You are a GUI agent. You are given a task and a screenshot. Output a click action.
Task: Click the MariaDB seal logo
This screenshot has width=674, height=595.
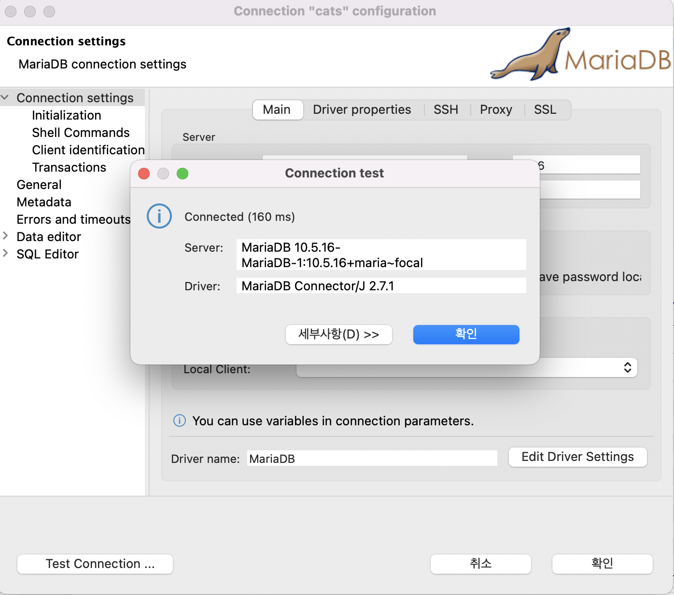click(581, 54)
